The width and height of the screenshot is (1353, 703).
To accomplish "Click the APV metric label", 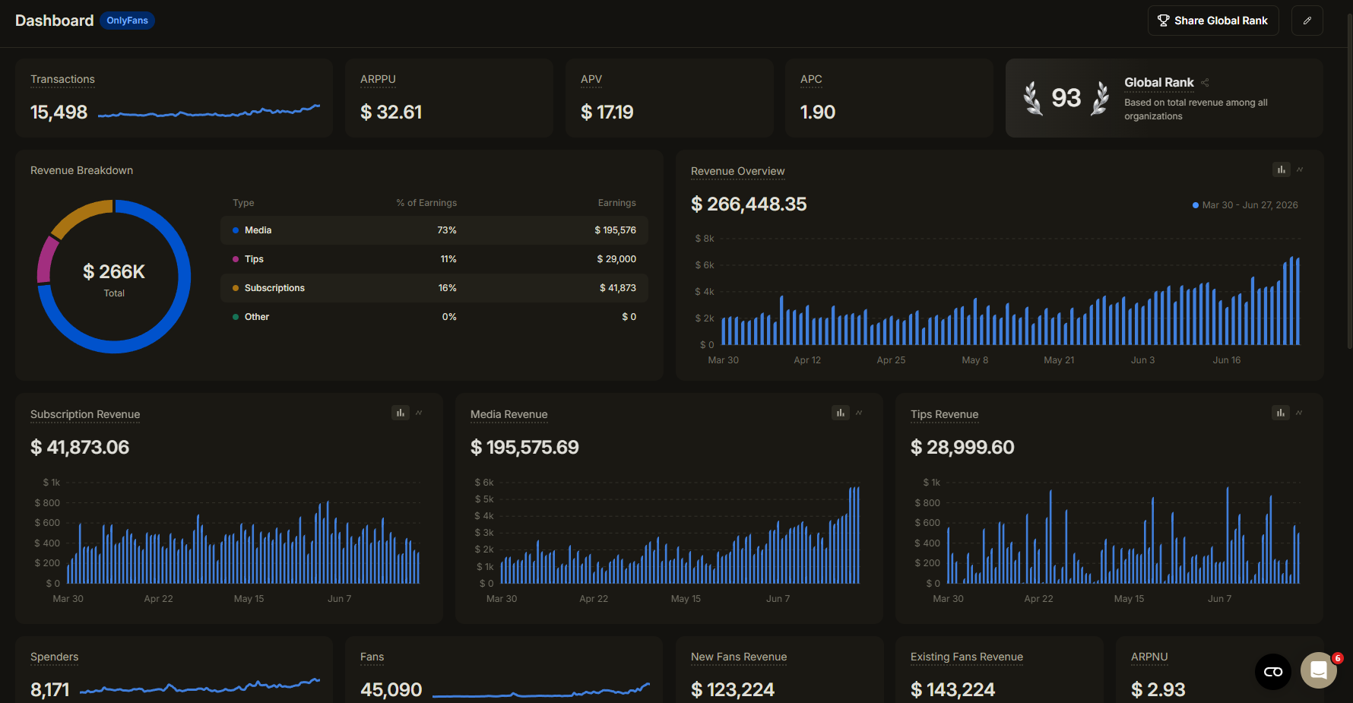I will 591,79.
